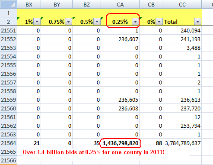
Task: Click the red 1.4 billion bids note
Action: [x=93, y=152]
